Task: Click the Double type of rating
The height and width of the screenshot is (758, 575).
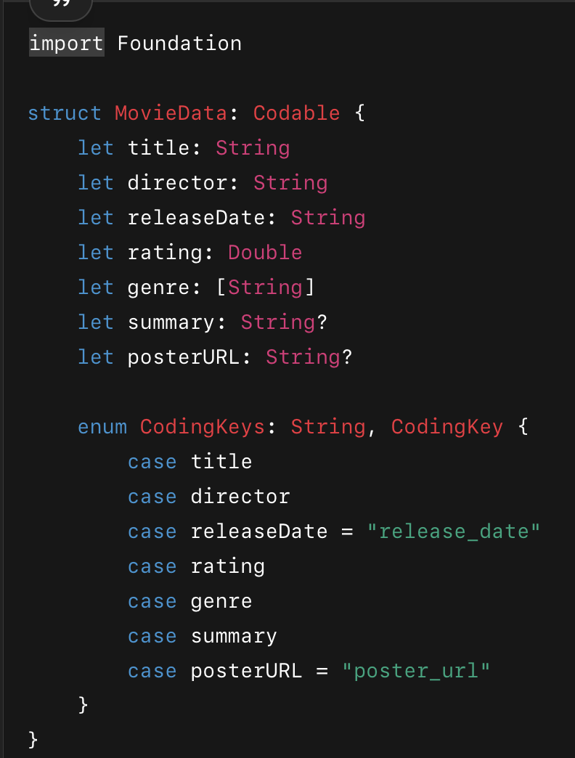Action: [x=265, y=253]
